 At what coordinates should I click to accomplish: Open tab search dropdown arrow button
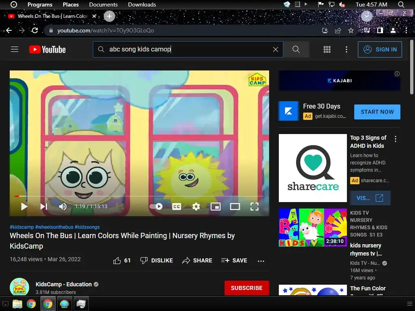click(366, 16)
